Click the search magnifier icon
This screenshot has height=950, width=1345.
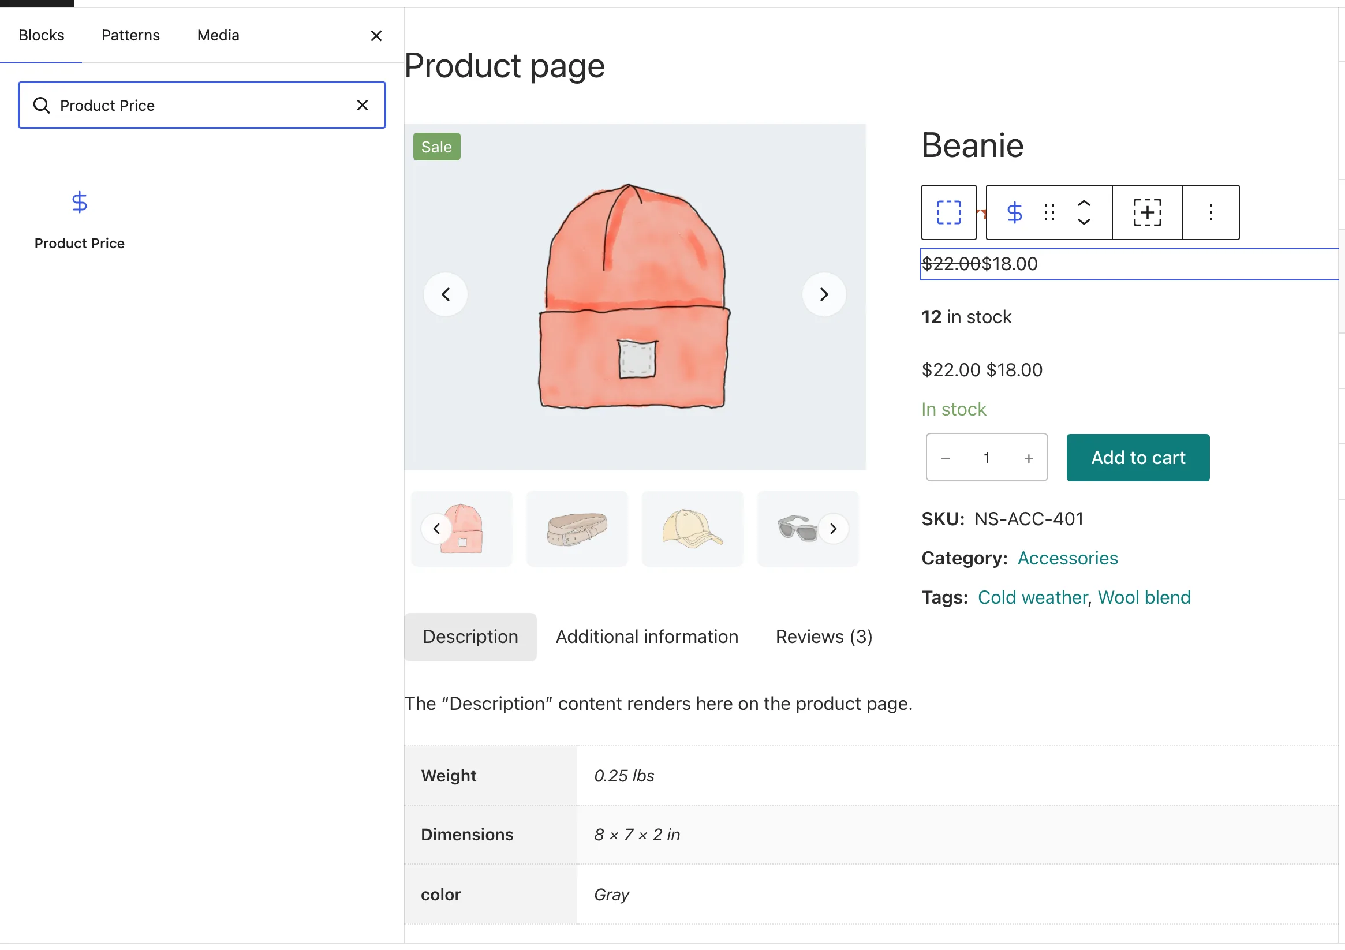pyautogui.click(x=42, y=106)
